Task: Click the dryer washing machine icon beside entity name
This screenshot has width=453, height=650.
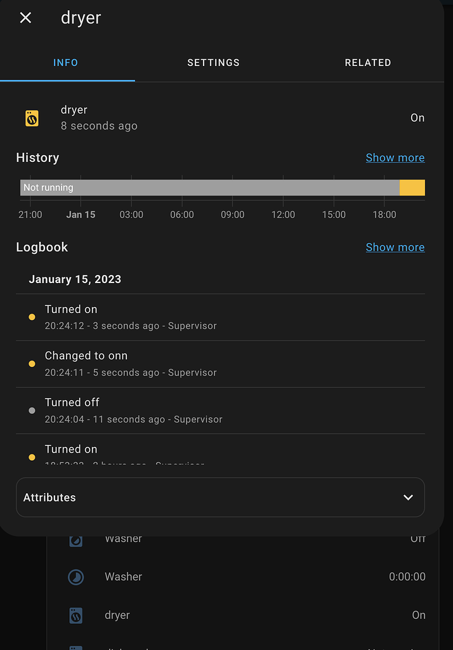Action: (x=31, y=118)
